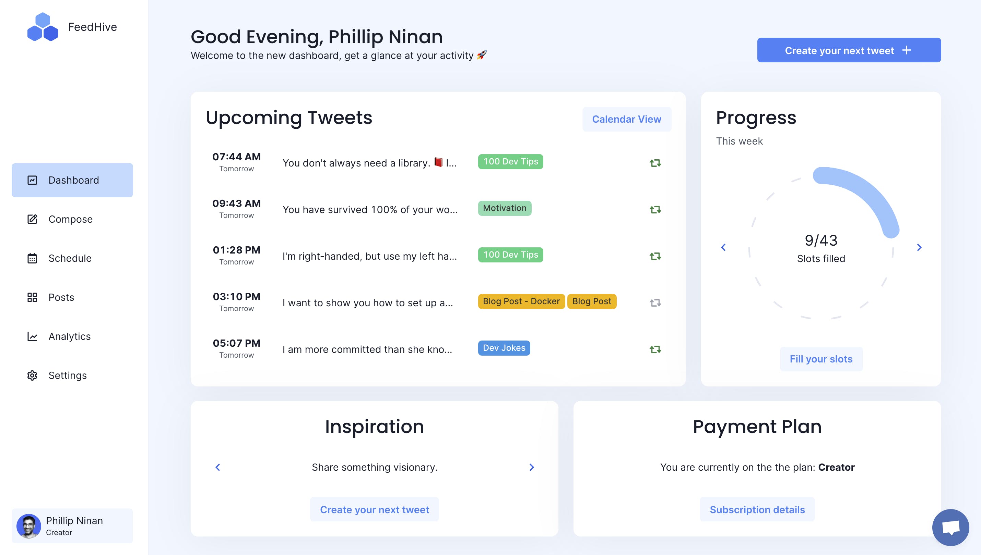The height and width of the screenshot is (555, 981).
Task: Switch to Calendar View
Action: [x=626, y=119]
